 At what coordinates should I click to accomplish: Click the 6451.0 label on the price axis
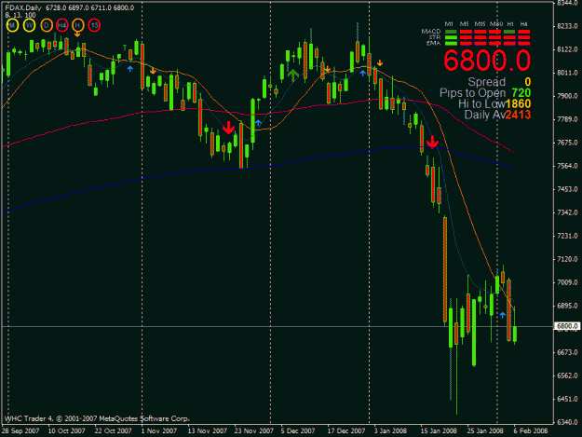[567, 399]
